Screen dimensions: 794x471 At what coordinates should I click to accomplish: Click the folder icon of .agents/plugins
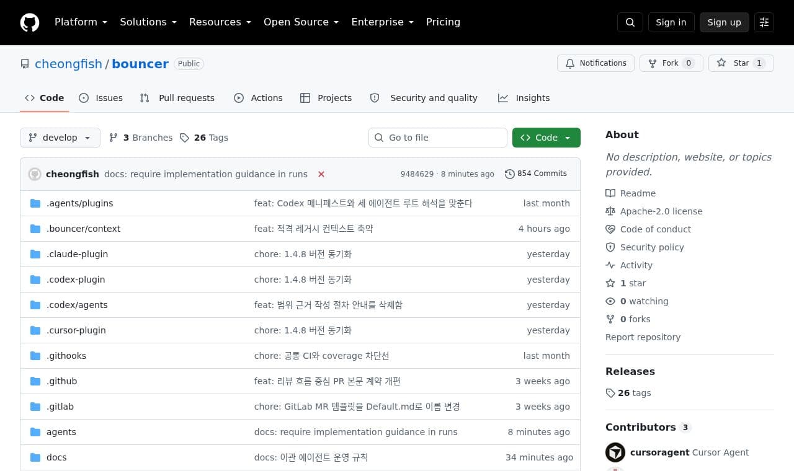pos(35,203)
